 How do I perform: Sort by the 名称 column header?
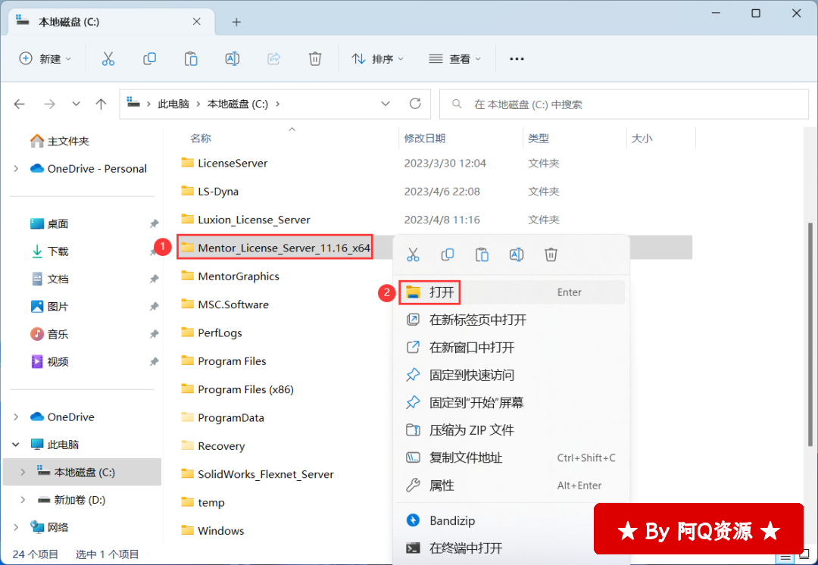[x=201, y=139]
